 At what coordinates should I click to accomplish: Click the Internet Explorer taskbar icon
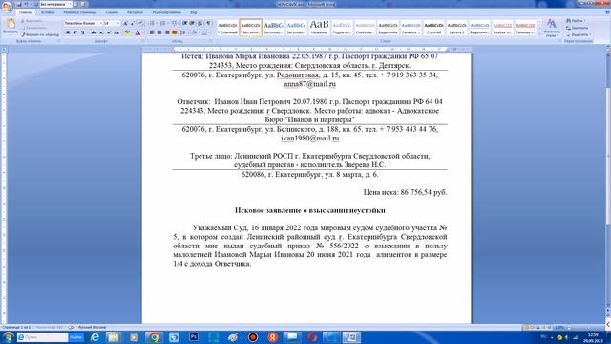(95, 337)
